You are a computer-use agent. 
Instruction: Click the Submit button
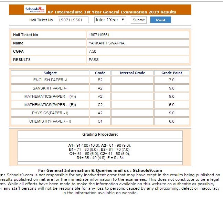pos(139,20)
